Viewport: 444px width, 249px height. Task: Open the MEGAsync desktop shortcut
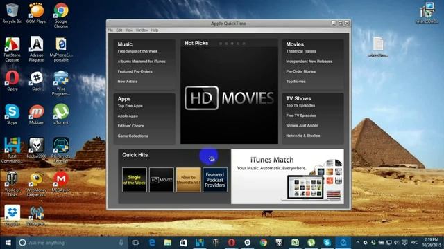tap(61, 182)
